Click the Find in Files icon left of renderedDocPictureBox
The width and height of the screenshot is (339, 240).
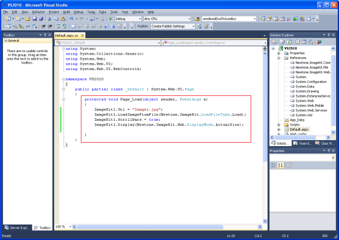tap(197, 19)
